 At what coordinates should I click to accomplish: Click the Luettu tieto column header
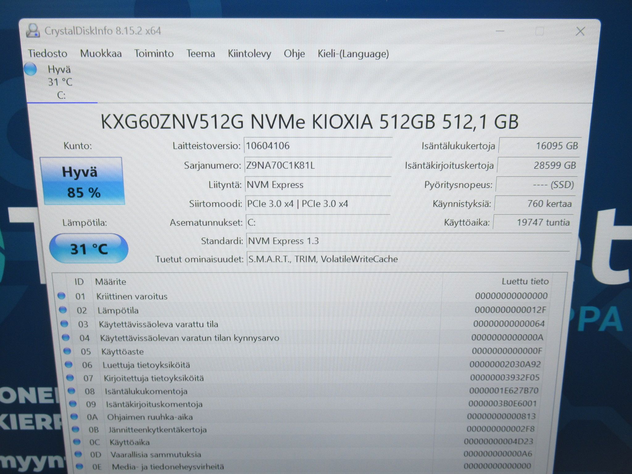[525, 281]
